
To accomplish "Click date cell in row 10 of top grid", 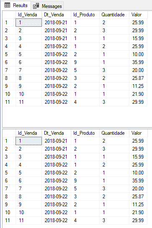I will (56, 94).
